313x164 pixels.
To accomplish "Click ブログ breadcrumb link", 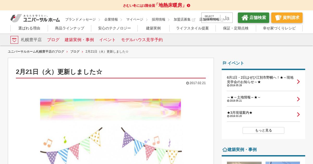I will 75,52.
